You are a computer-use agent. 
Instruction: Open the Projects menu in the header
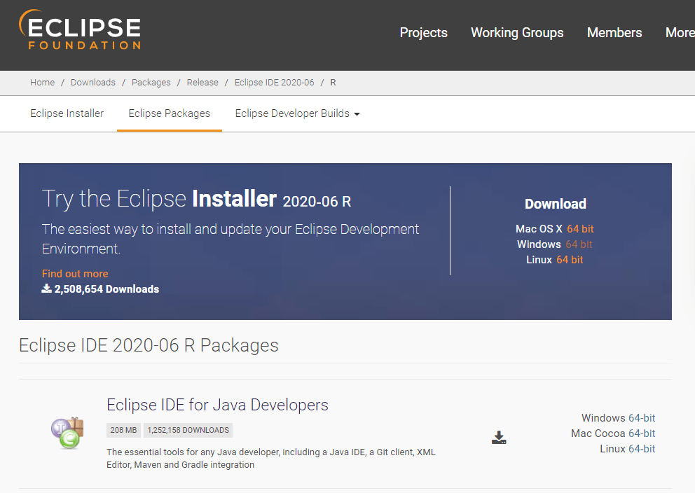[423, 32]
